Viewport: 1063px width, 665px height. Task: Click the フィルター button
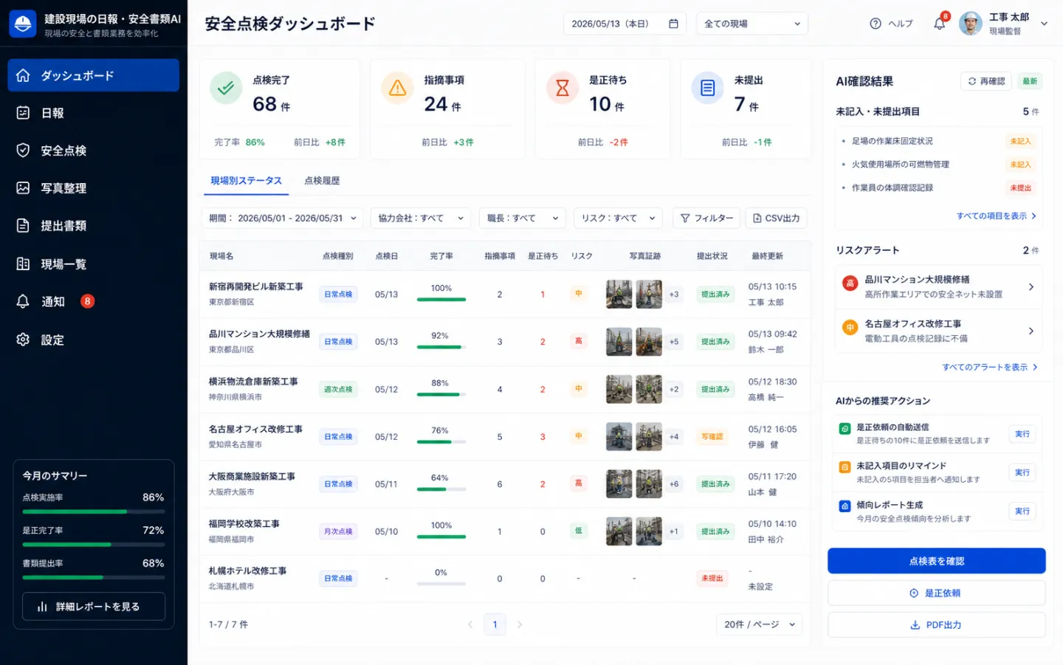click(x=706, y=218)
